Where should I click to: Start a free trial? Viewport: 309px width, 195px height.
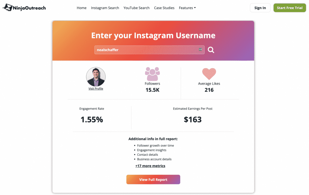[x=289, y=8]
